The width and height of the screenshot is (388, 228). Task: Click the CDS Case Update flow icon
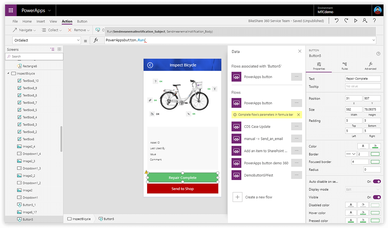point(236,126)
